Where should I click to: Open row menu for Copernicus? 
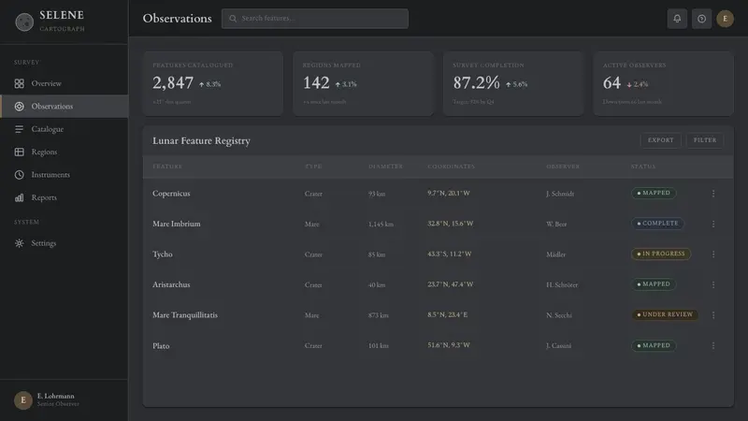[x=713, y=194]
